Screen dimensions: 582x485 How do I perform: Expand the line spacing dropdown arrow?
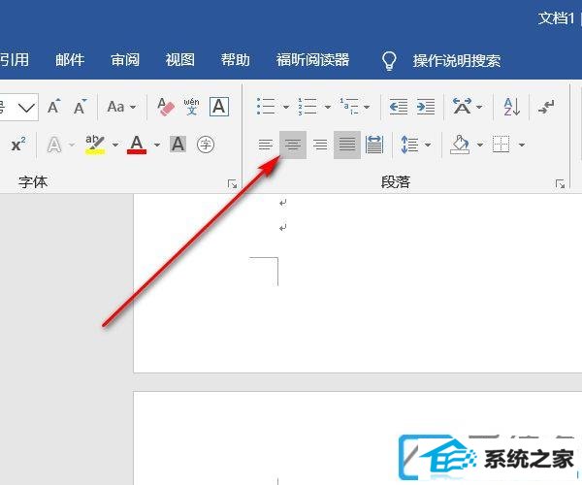[428, 145]
